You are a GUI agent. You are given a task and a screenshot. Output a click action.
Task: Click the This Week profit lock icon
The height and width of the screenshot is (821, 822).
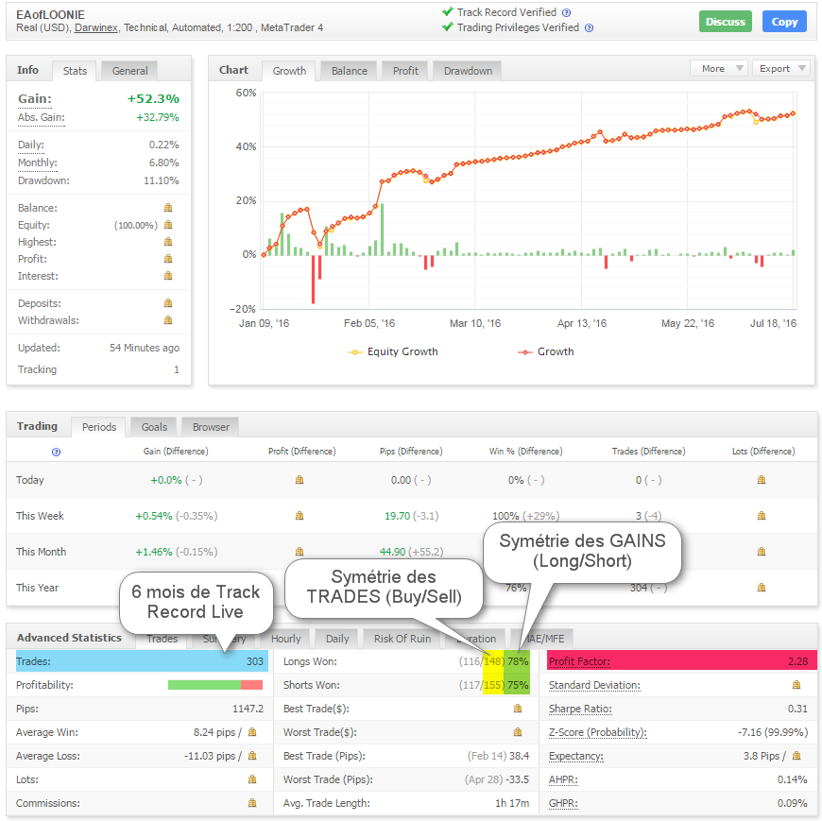pyautogui.click(x=300, y=516)
